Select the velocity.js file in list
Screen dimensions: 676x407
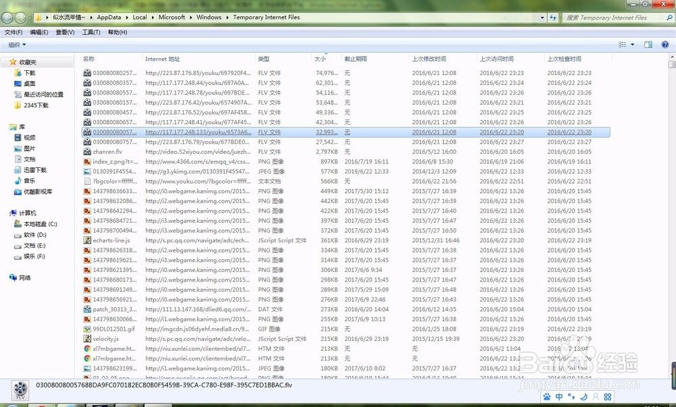point(105,339)
